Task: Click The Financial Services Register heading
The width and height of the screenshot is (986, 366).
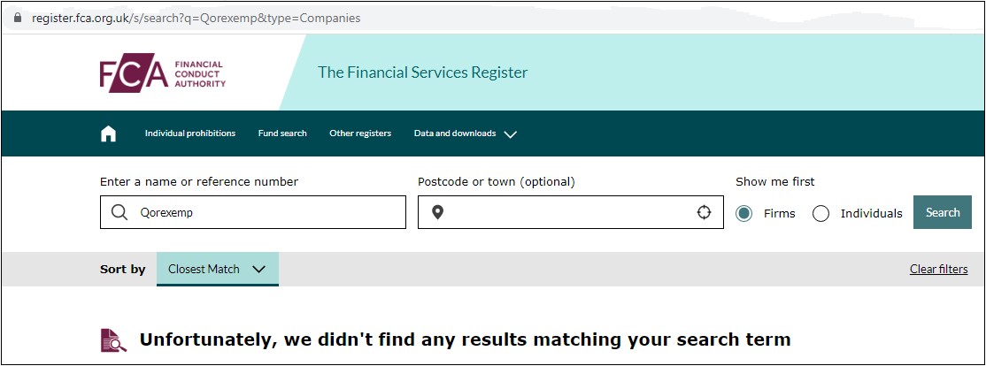Action: (x=422, y=72)
